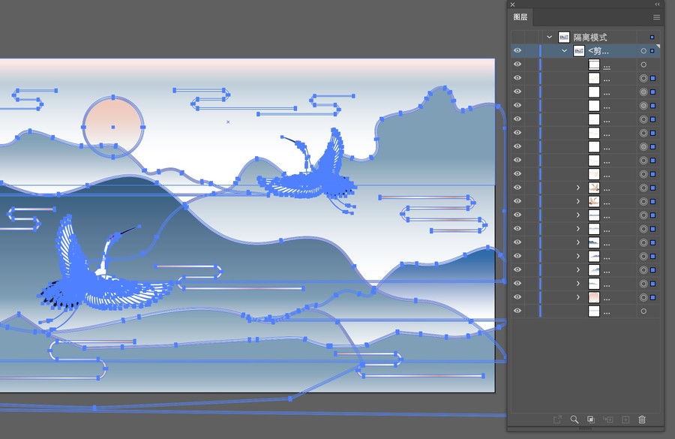Screen dimensions: 675x439
Task: Hide the upper crane thumbnail layer
Action: (517, 188)
